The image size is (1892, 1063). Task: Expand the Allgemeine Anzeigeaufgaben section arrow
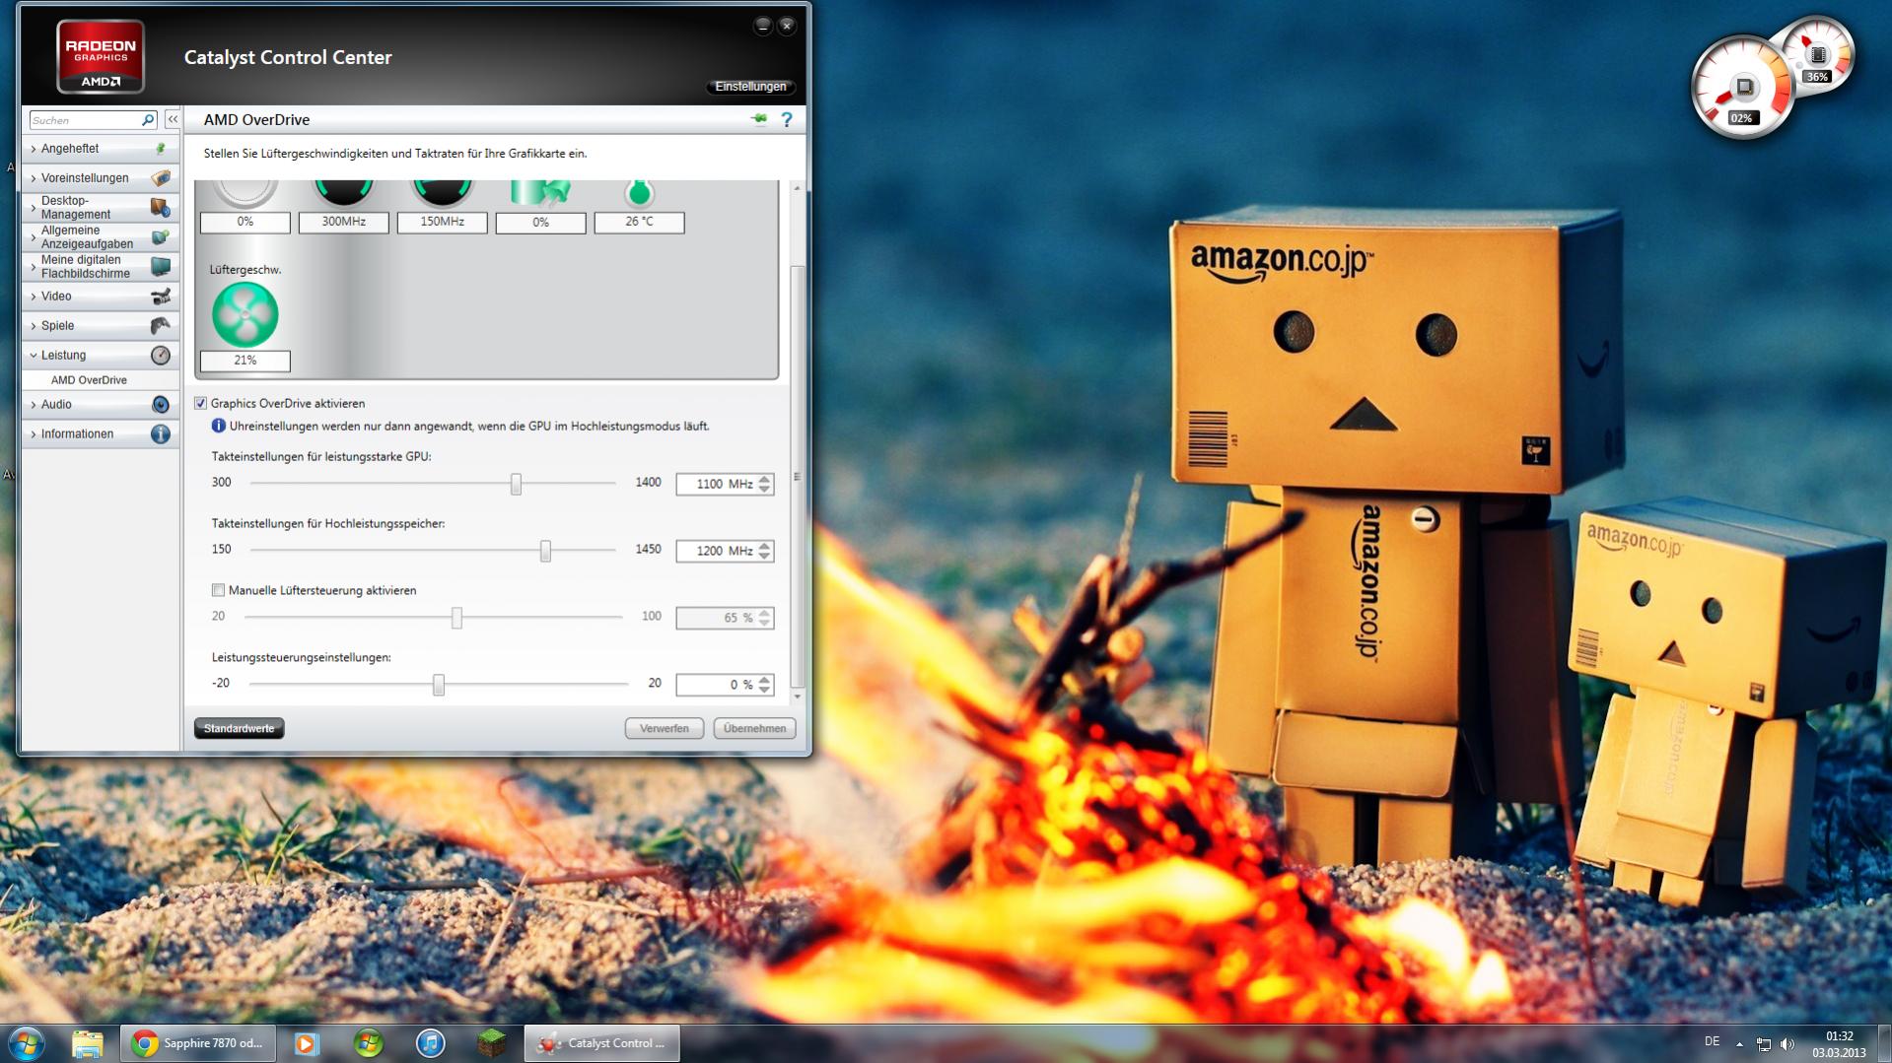coord(34,237)
